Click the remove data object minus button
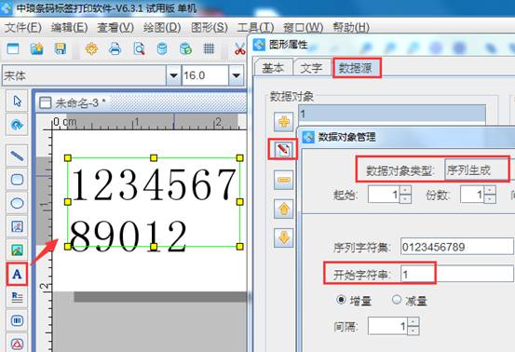 point(283,180)
